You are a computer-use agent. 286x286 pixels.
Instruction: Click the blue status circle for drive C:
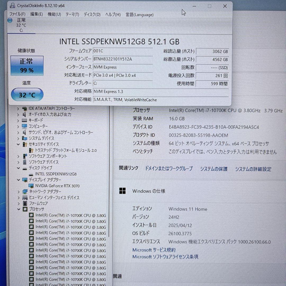click(x=10, y=20)
